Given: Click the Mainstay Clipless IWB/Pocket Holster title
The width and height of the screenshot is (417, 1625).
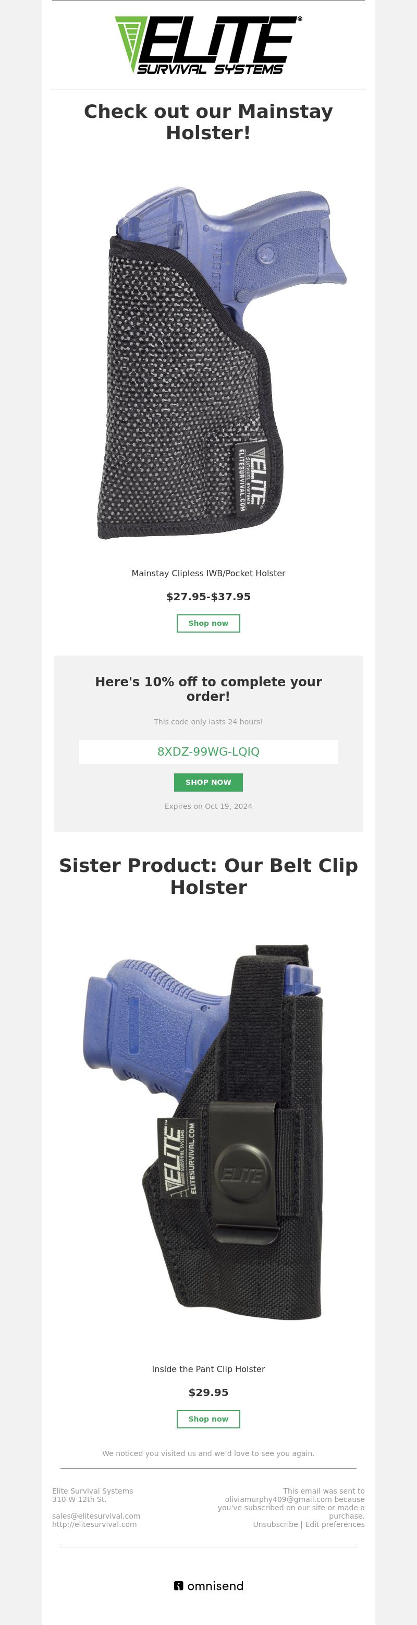Looking at the screenshot, I should tap(208, 574).
